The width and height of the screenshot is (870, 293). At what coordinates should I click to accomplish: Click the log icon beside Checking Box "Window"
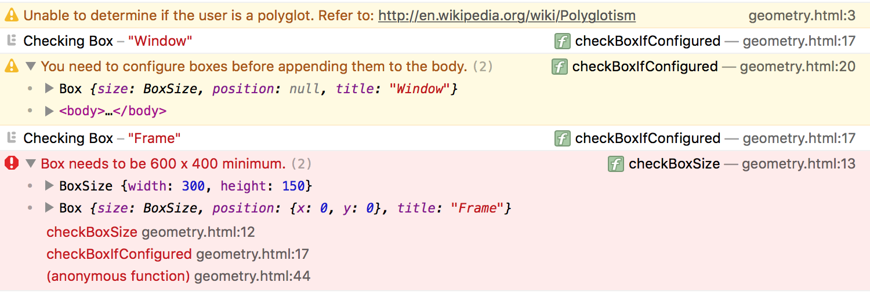pos(10,41)
